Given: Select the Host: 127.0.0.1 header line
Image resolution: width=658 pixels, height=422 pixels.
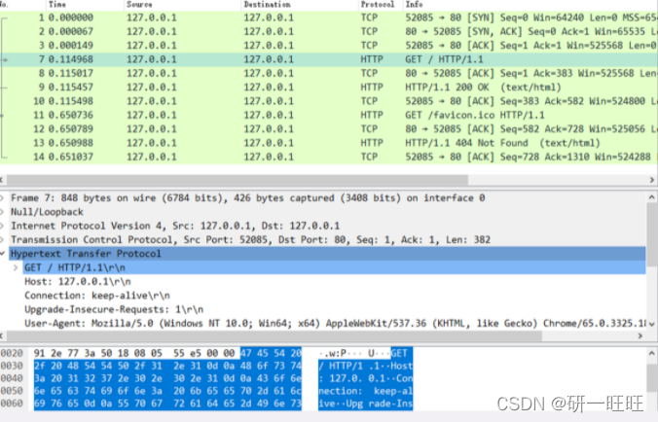Looking at the screenshot, I should pos(78,282).
